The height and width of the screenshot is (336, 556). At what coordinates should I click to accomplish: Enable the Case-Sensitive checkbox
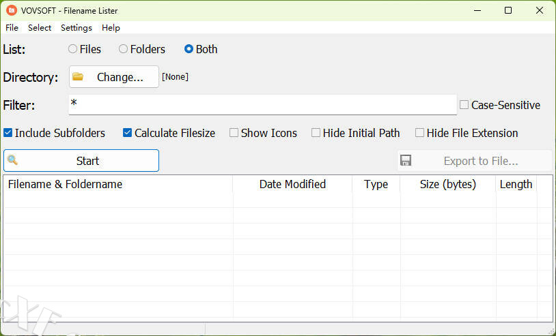464,105
